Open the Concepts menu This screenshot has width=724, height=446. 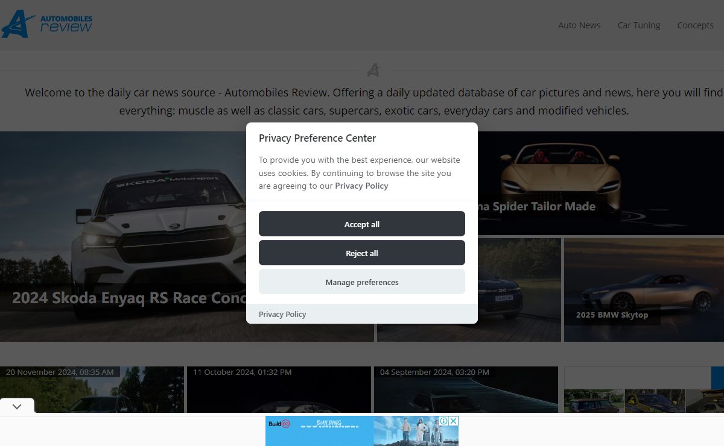point(695,25)
